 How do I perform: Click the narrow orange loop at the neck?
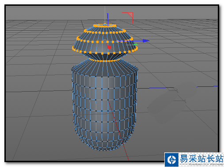[105, 60]
